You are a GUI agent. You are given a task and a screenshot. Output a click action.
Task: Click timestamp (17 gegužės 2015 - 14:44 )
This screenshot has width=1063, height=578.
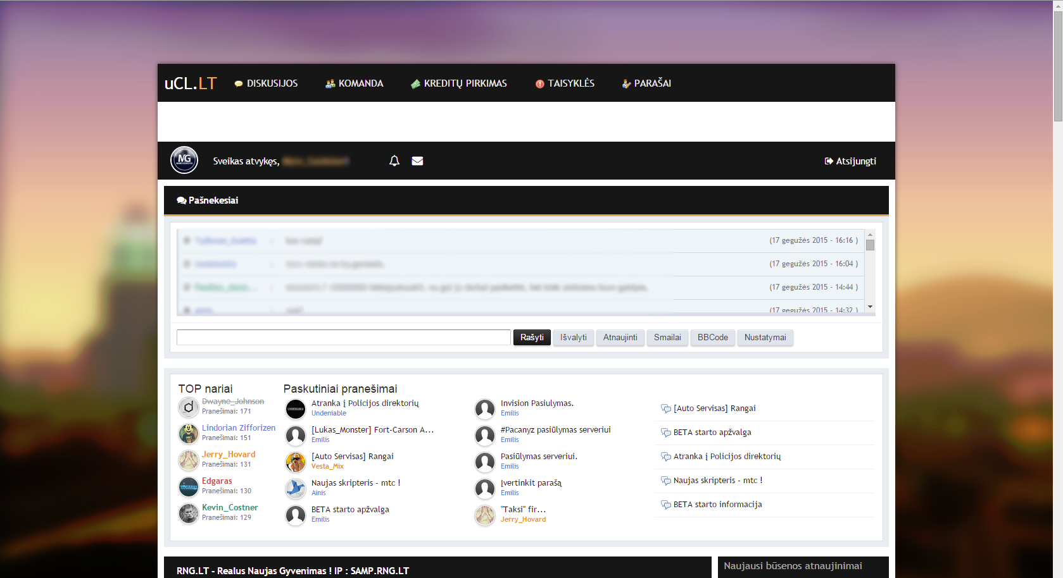(814, 287)
